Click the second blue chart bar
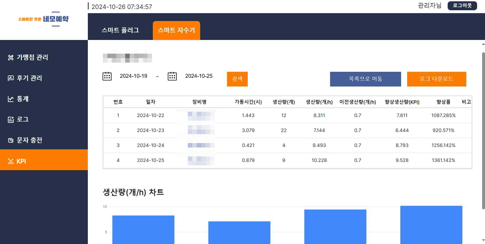Image resolution: width=485 pixels, height=244 pixels. pyautogui.click(x=239, y=233)
